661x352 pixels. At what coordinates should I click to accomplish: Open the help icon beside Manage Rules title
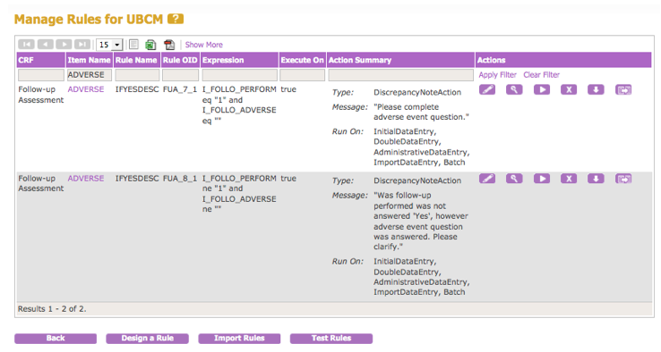click(176, 19)
